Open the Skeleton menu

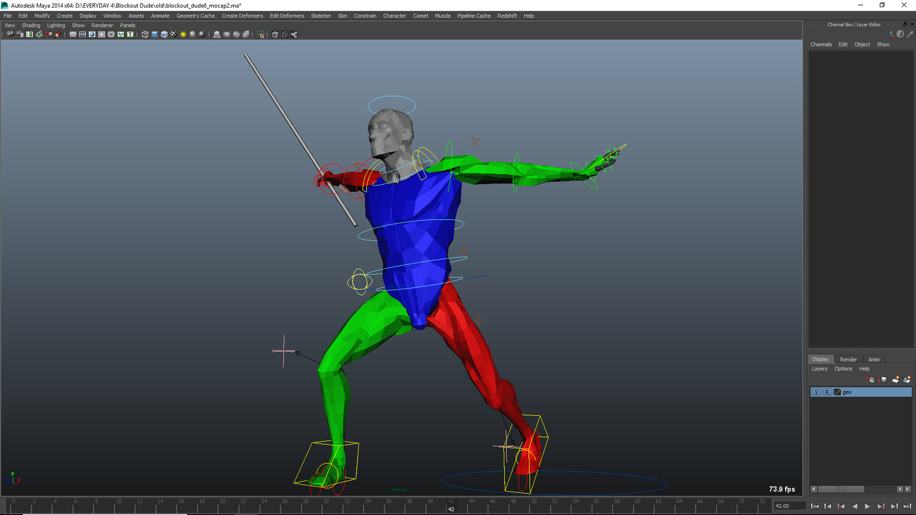click(x=321, y=16)
